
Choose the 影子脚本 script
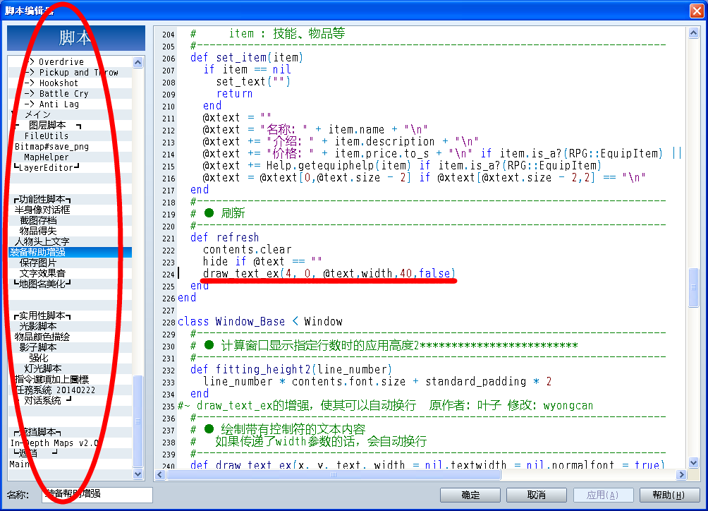(70, 347)
